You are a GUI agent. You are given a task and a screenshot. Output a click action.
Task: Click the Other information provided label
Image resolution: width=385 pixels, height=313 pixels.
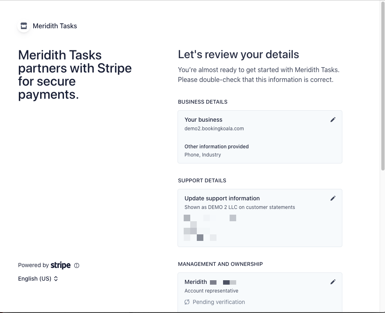pyautogui.click(x=216, y=146)
